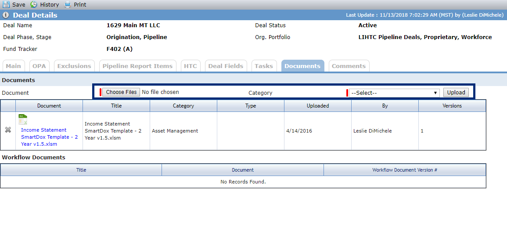The height and width of the screenshot is (248, 507).
Task: Sort by the documents Title column header
Action: (x=116, y=106)
